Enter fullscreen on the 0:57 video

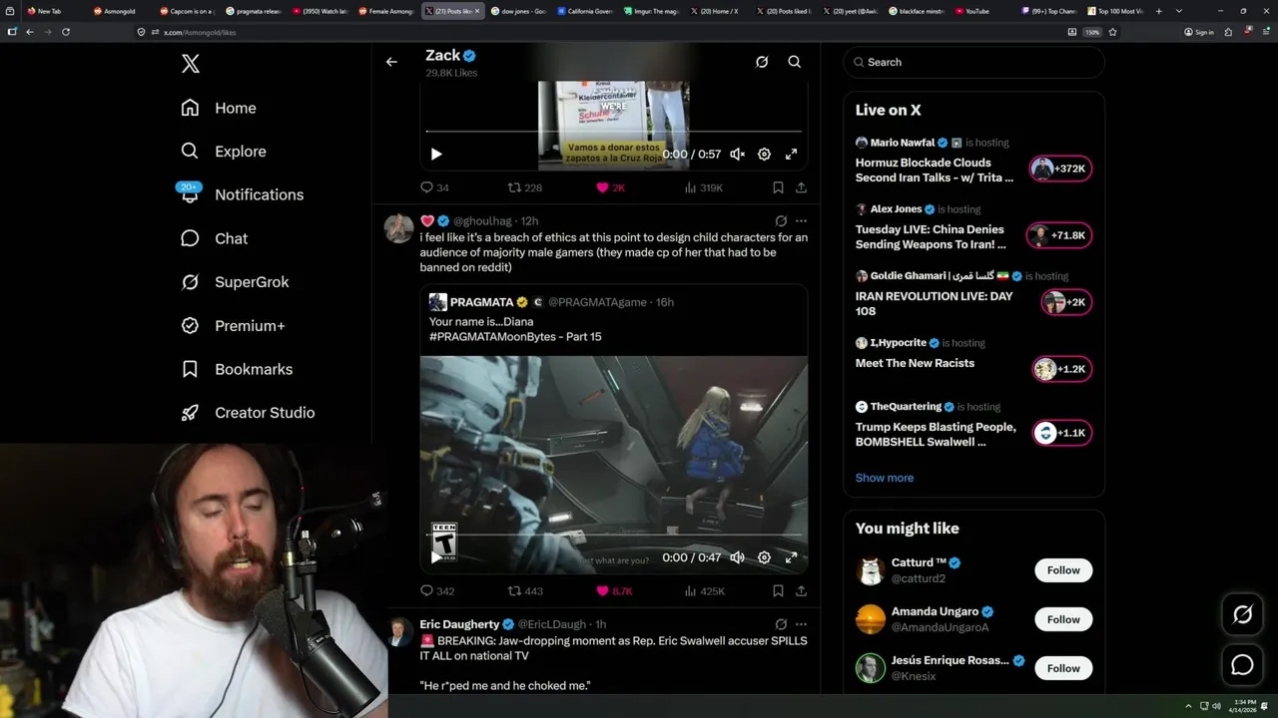click(791, 155)
